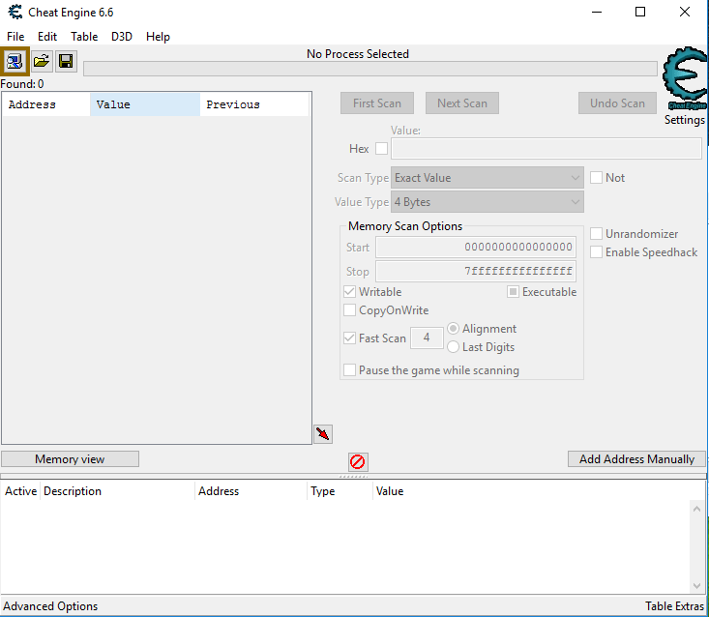Enable the Not checkbox

point(596,178)
